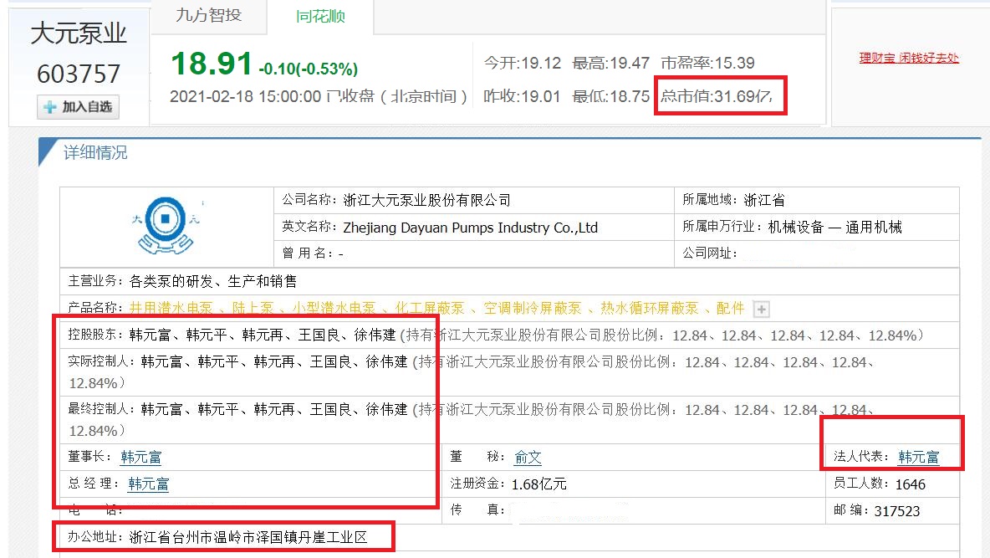
Task: Click office address 浙江省台州市温岭市泽国镇丹崖工业区
Action: click(248, 537)
